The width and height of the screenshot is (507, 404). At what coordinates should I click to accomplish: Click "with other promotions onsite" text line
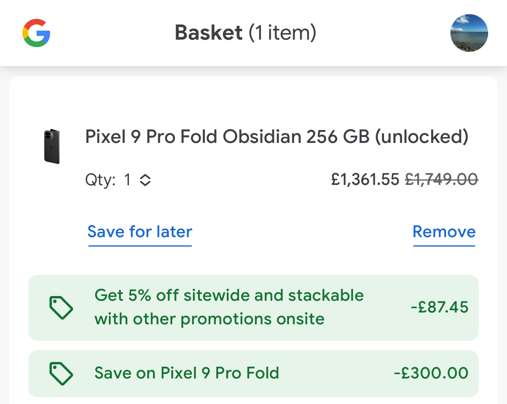209,319
